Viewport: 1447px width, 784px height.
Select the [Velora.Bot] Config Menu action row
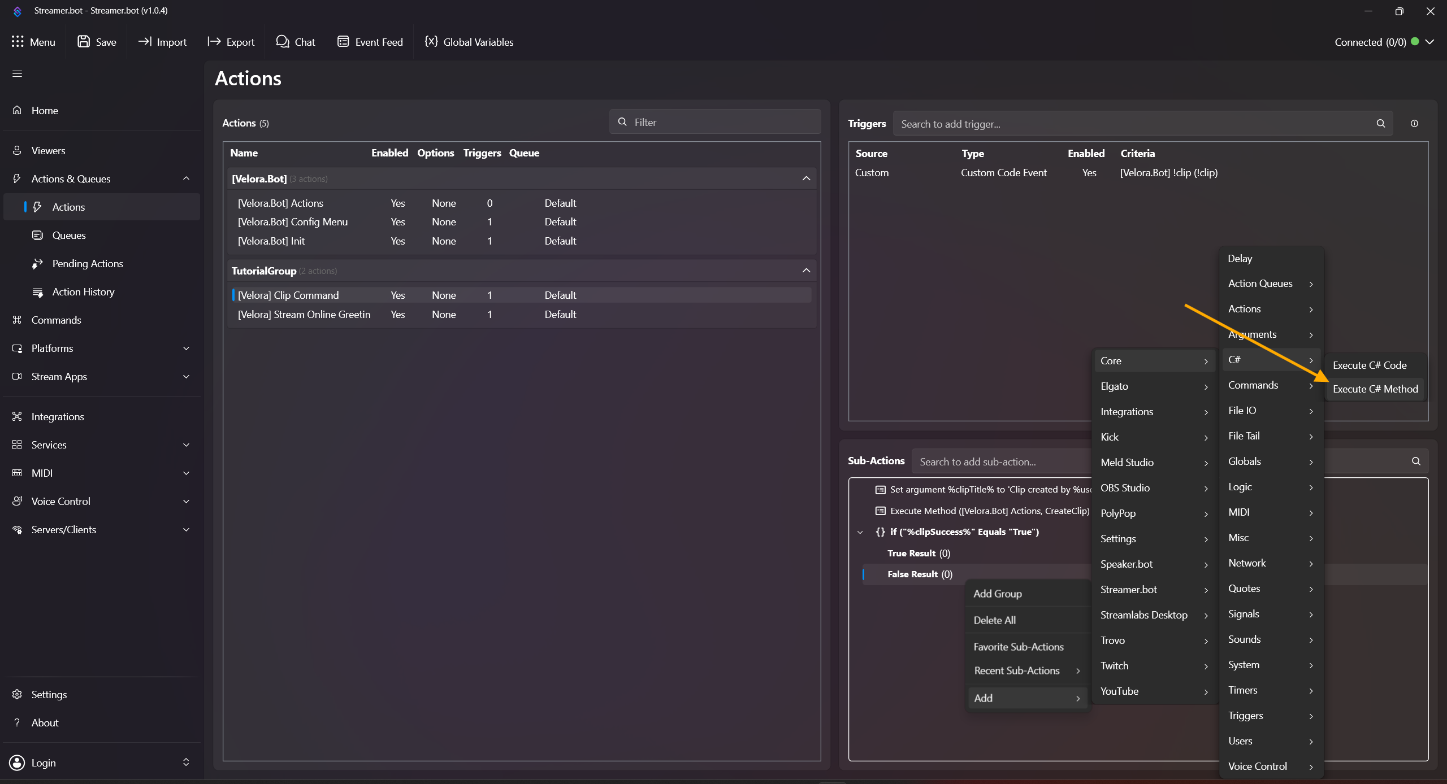[x=293, y=222]
